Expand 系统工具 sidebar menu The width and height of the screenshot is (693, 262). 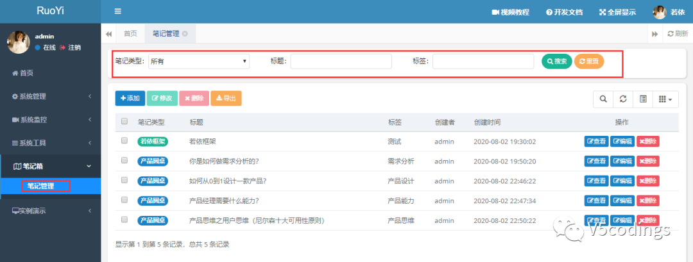[x=51, y=143]
